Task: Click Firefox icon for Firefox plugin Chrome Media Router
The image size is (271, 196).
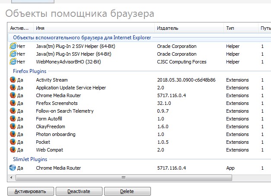Action: pyautogui.click(x=13, y=95)
